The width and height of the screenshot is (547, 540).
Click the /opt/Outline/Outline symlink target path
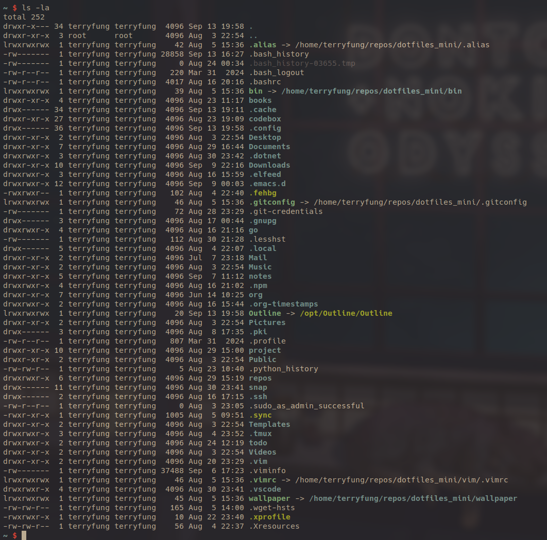(x=346, y=313)
